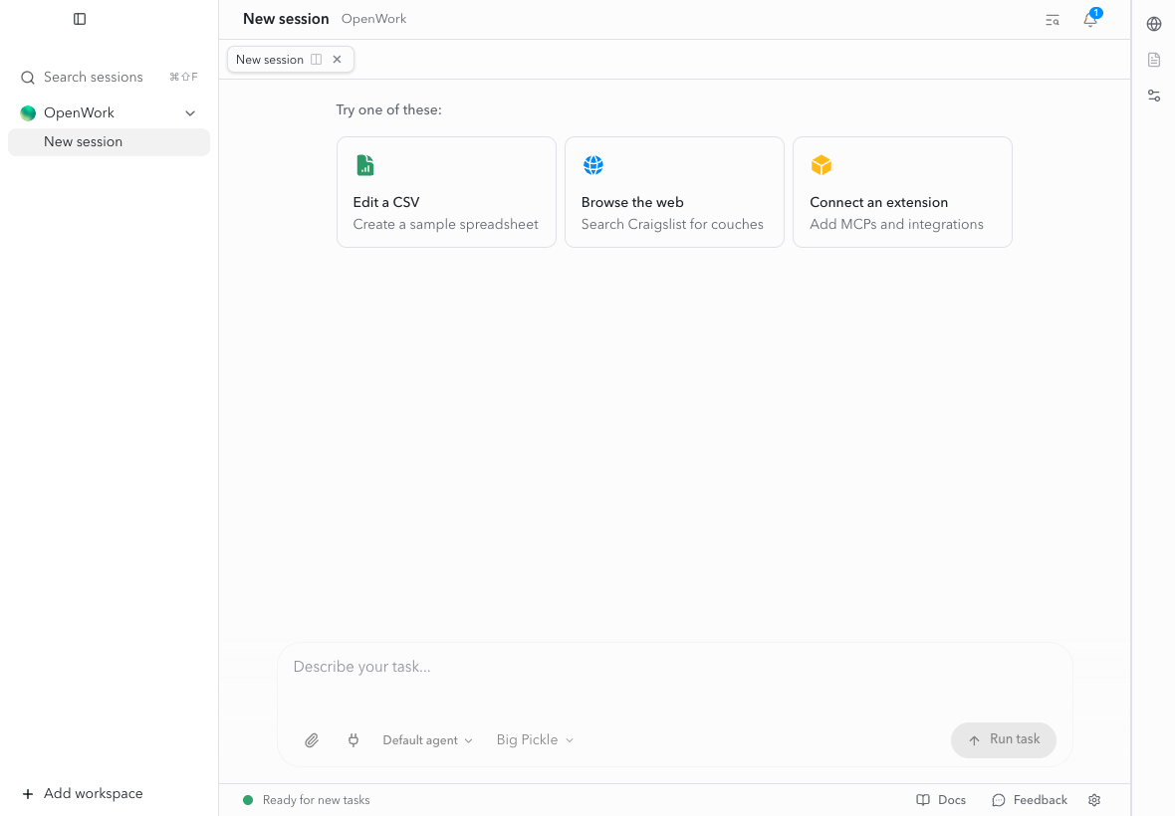Click the OpenWork workspace name
The height and width of the screenshot is (816, 1175).
coord(79,113)
